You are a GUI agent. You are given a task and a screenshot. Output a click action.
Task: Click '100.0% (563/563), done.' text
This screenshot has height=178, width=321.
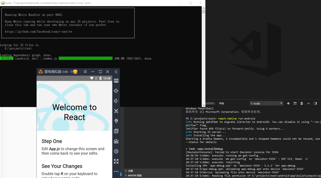[133, 58]
